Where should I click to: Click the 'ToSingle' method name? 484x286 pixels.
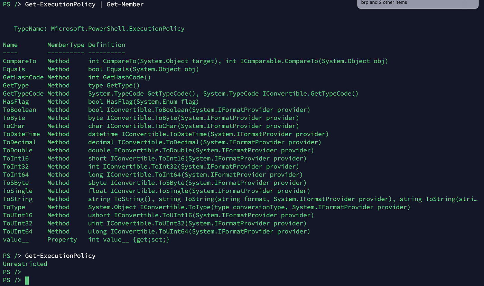[18, 191]
